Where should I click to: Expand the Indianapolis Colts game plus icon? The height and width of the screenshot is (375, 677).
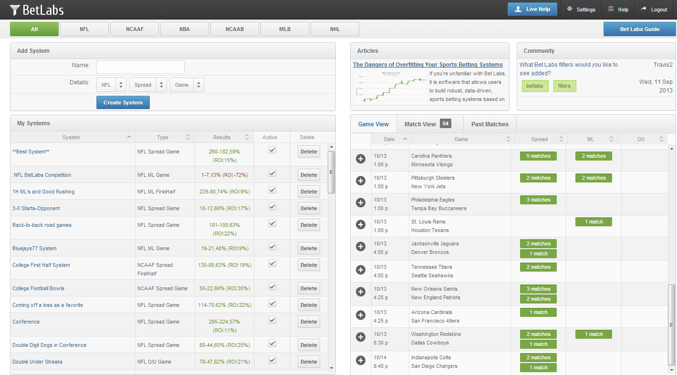pyautogui.click(x=361, y=360)
